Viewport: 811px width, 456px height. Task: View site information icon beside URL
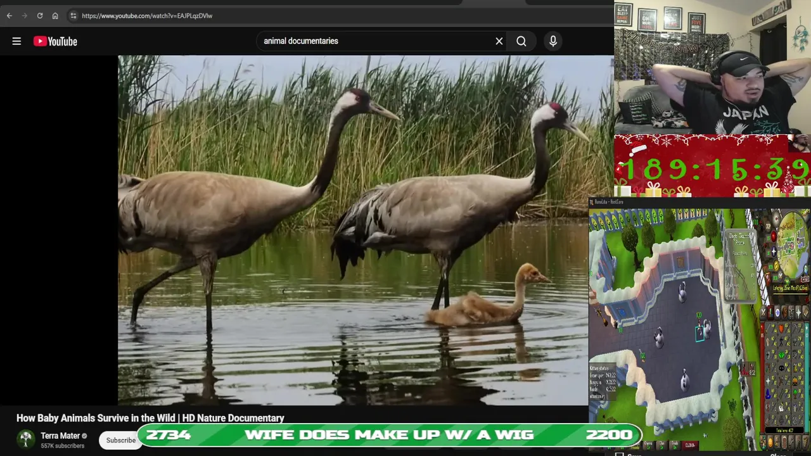tap(73, 15)
